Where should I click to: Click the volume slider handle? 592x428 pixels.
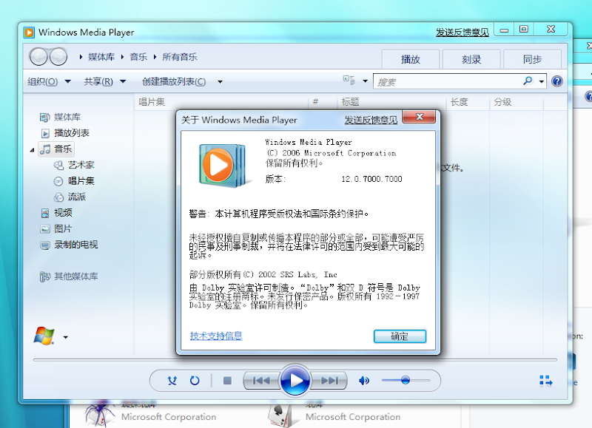tap(406, 380)
